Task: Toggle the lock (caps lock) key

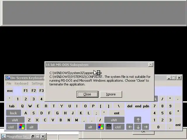Action: (x=13, y=113)
